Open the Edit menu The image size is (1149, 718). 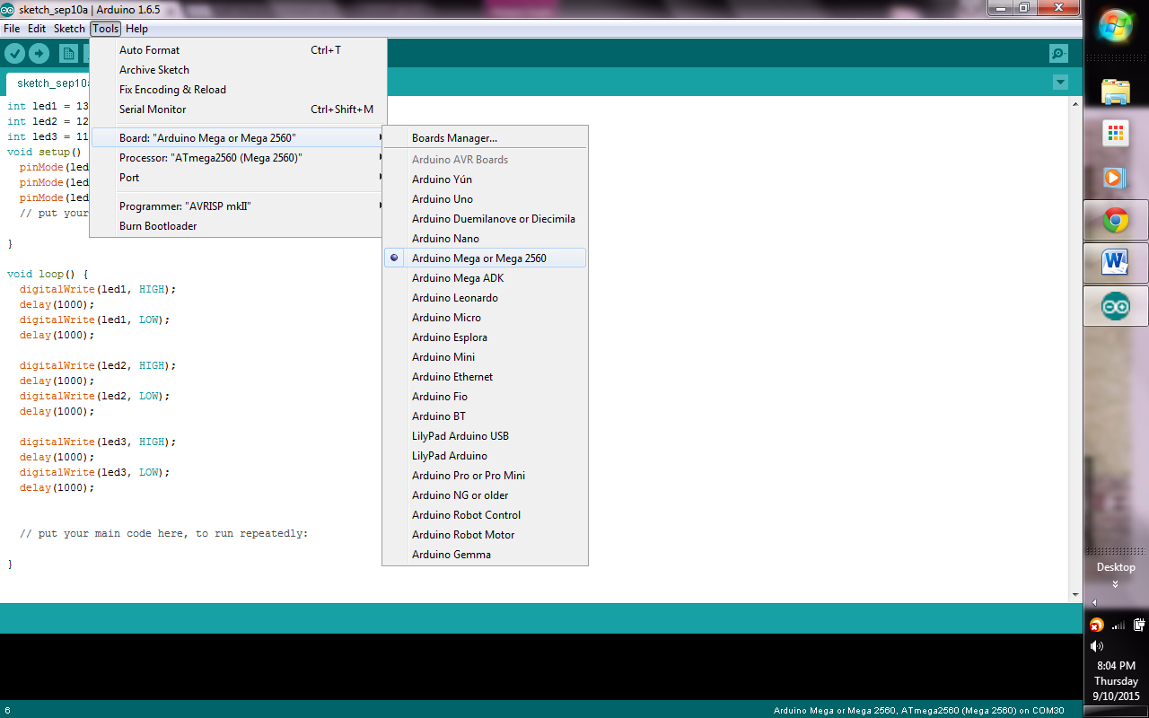37,29
